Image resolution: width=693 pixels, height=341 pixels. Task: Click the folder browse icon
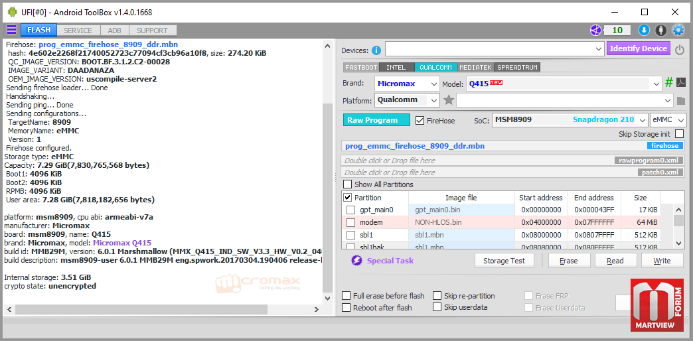pos(681,101)
